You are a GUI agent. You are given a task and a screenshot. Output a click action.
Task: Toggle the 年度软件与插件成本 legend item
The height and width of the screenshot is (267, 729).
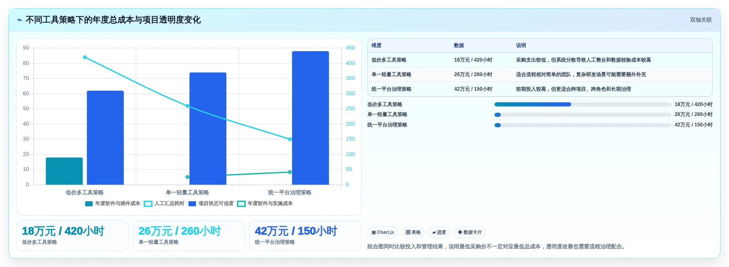[112, 204]
